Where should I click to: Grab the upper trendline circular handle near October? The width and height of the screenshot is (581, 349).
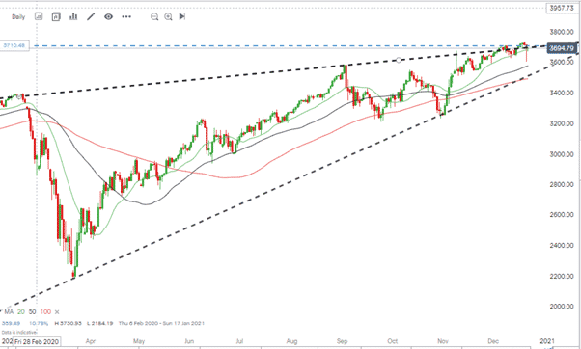399,60
